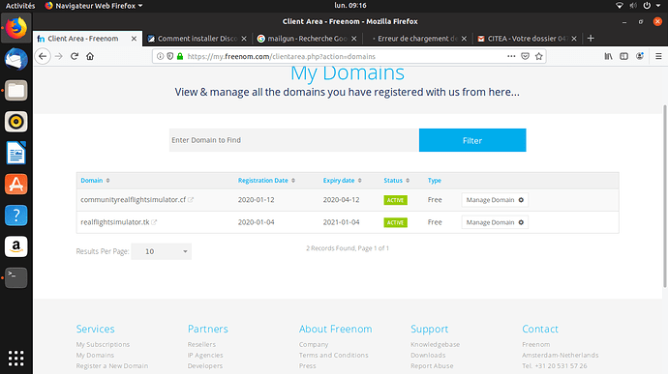Open Ubuntu Software store icon

click(16, 185)
